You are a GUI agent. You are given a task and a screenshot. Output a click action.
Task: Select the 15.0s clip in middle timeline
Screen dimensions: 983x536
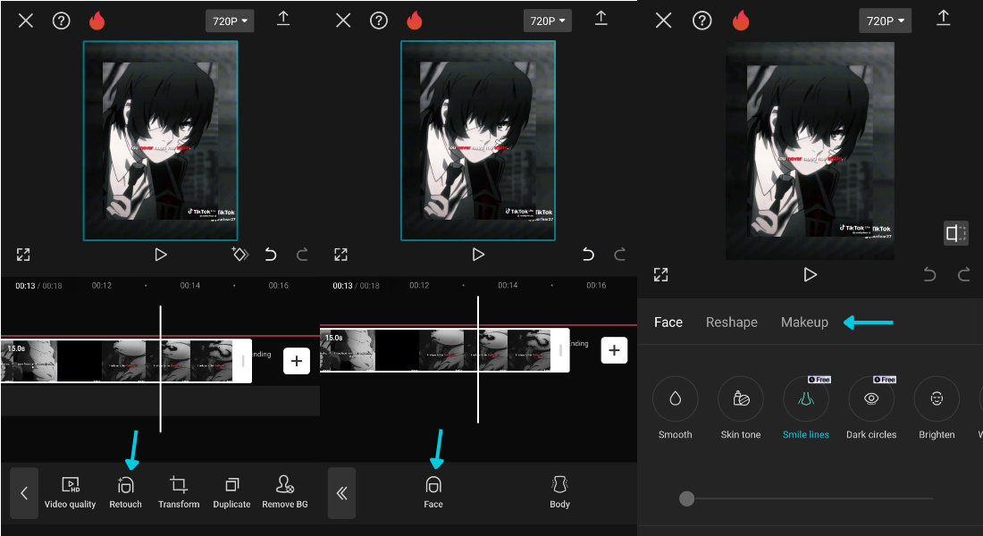point(444,350)
